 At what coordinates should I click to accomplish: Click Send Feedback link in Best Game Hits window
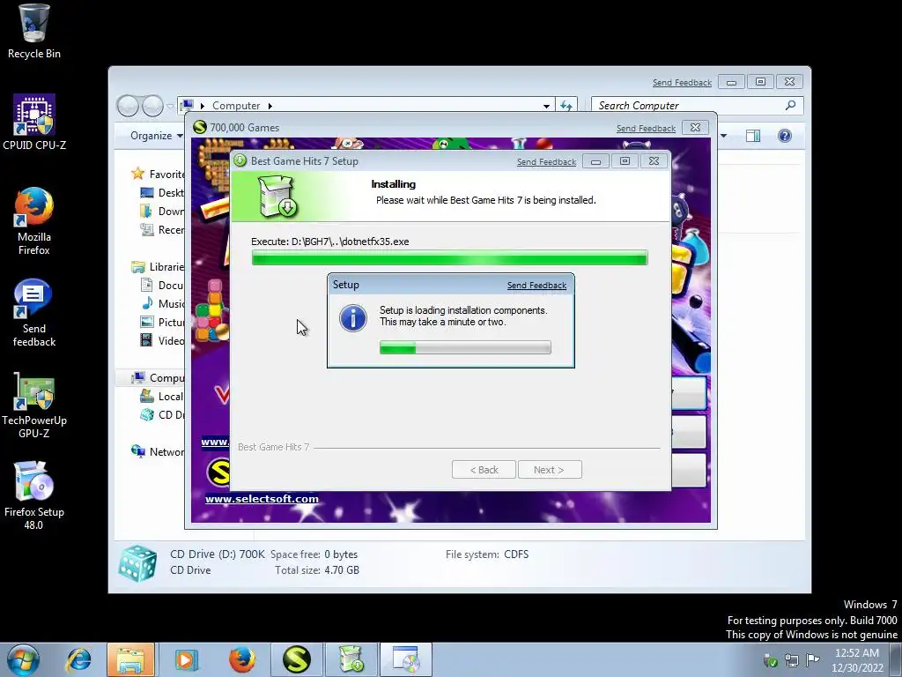[546, 162]
